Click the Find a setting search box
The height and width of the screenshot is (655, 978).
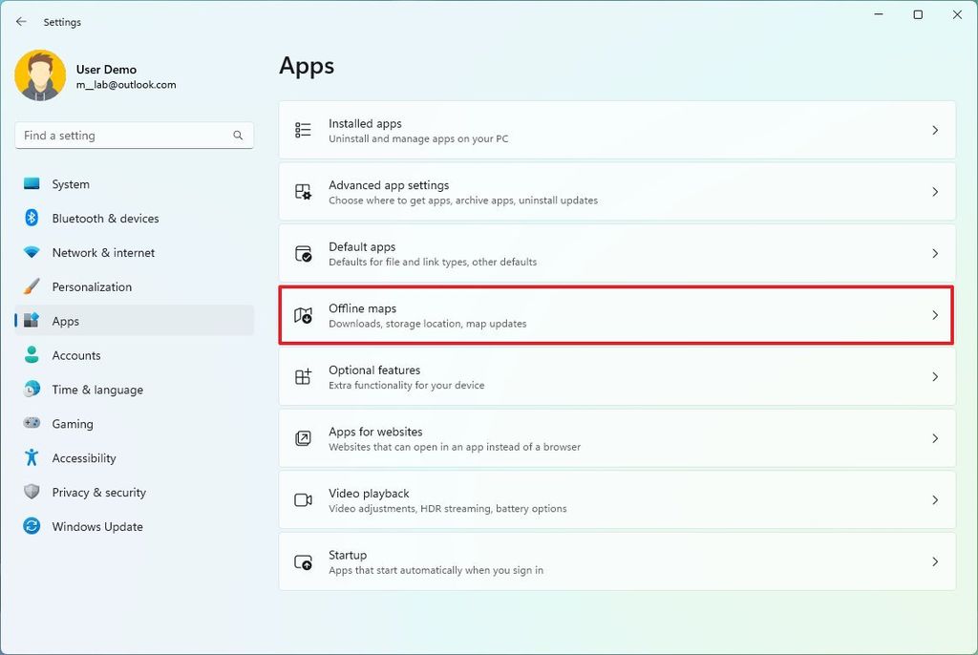(x=134, y=136)
